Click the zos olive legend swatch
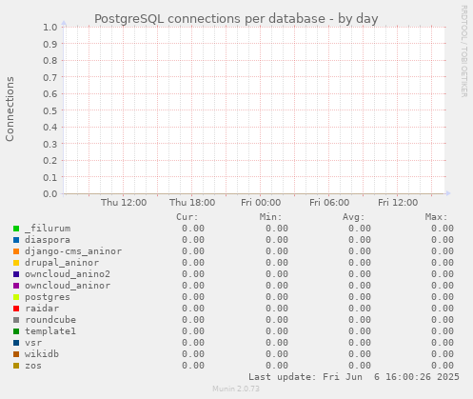 tap(16, 366)
